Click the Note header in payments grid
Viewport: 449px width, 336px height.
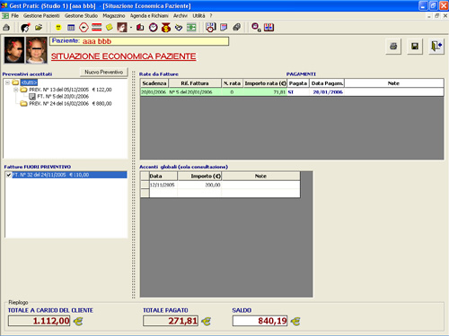click(x=393, y=83)
